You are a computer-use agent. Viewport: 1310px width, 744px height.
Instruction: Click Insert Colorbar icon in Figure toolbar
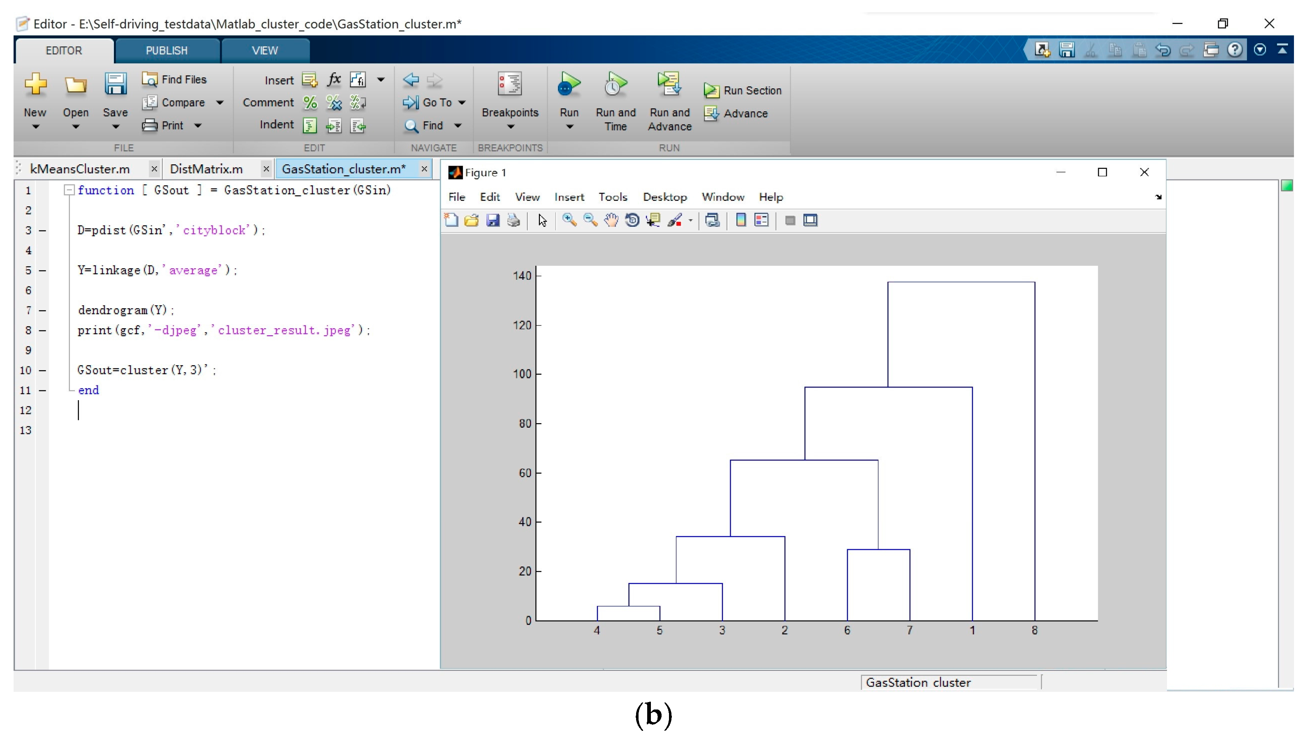(741, 220)
